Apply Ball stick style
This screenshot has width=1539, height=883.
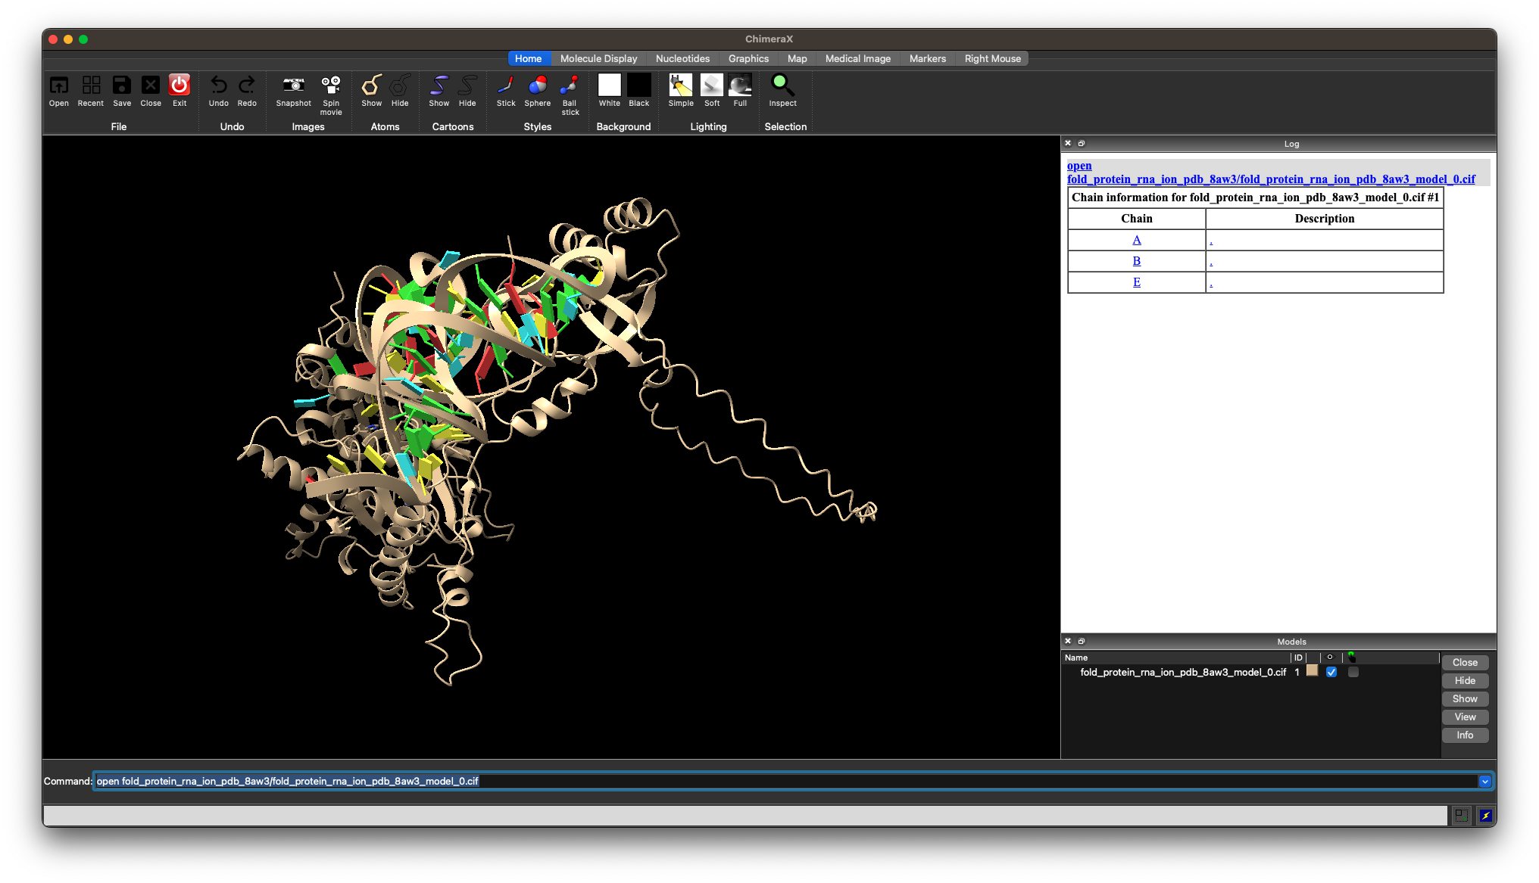click(x=570, y=86)
